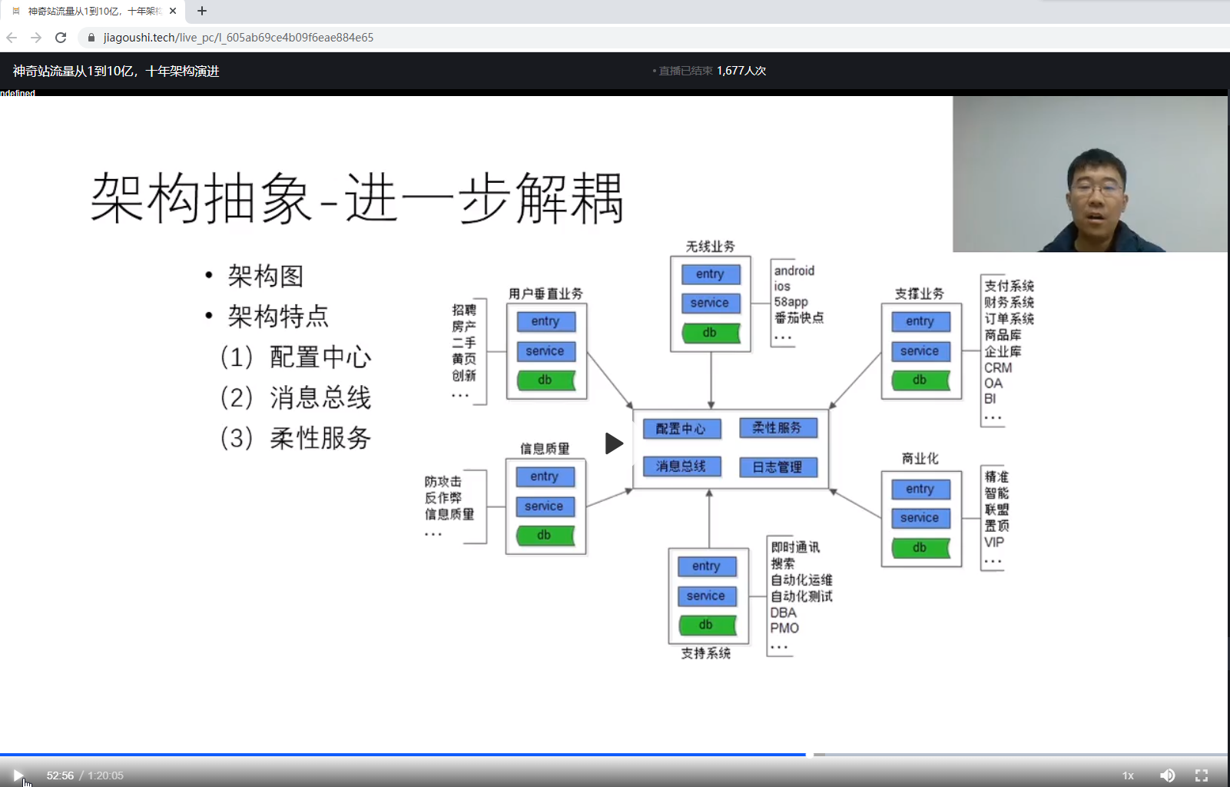Click the browser back navigation arrow
The image size is (1230, 787).
(12, 36)
